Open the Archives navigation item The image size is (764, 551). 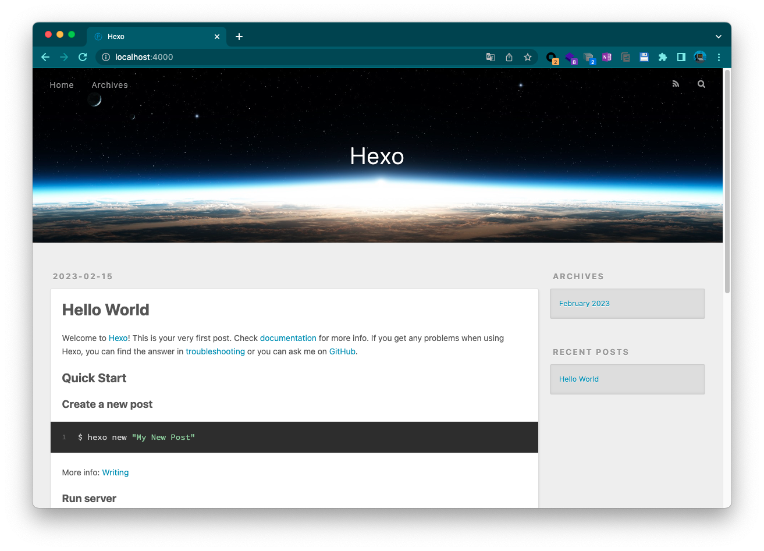point(109,85)
